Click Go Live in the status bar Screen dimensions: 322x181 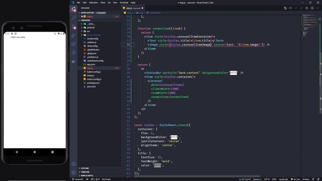295,179
